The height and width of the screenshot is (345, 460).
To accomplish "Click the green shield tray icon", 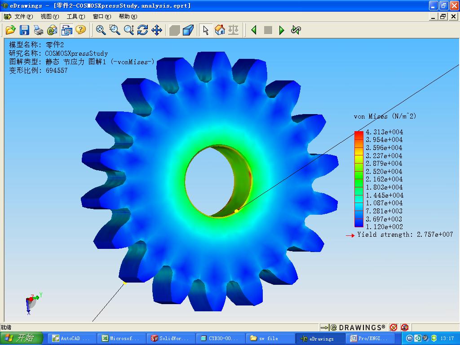I will point(434,338).
